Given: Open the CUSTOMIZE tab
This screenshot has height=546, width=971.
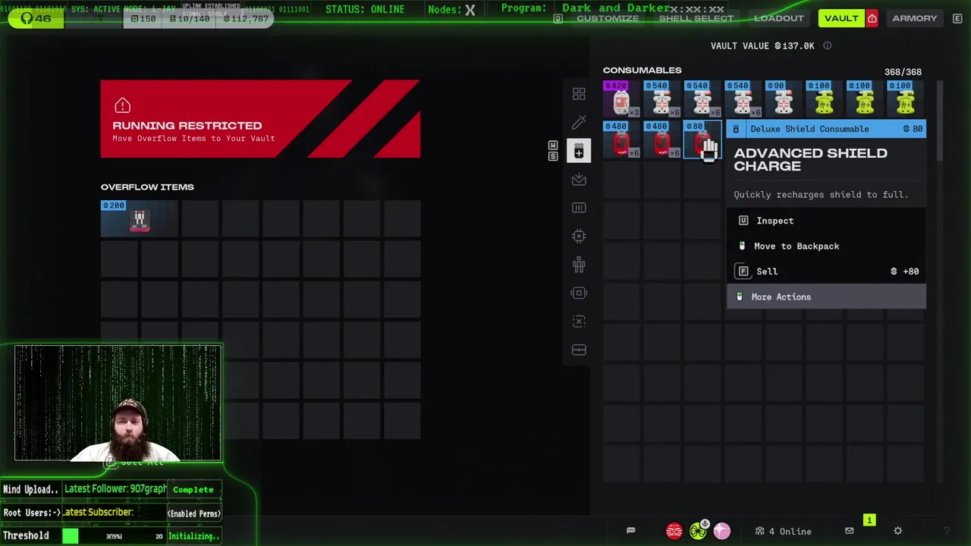Looking at the screenshot, I should [x=608, y=18].
